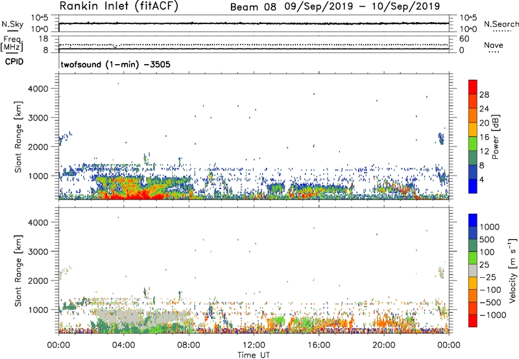
Task: Click the 'Slant Range [km]' label of velocity plot
Action: click(18, 271)
